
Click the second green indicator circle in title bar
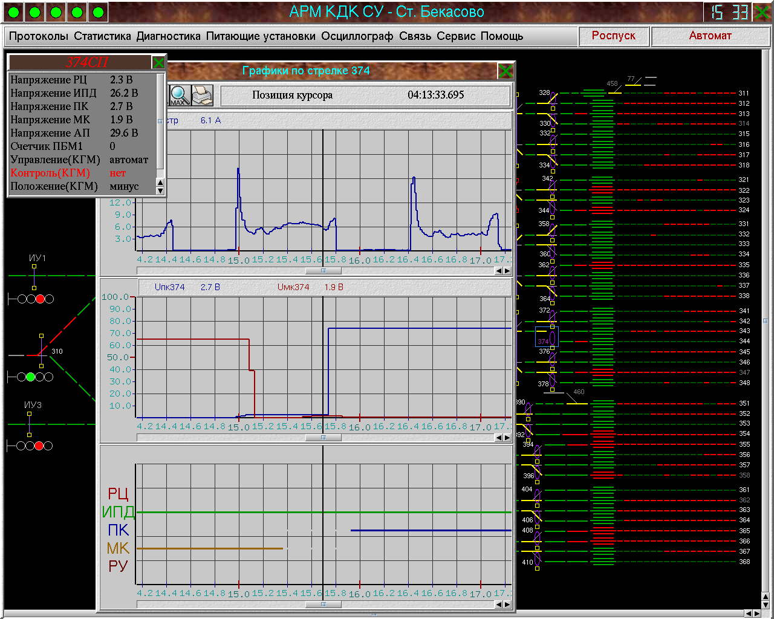[35, 12]
